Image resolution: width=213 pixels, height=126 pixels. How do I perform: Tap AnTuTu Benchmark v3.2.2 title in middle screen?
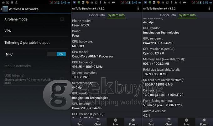point(88,8)
